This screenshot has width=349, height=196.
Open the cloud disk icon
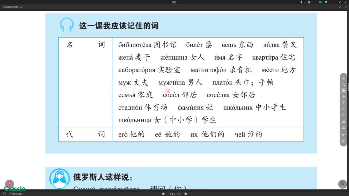(344, 122)
